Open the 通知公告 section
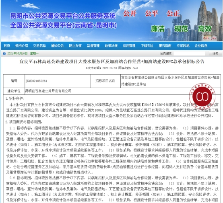 57,45
